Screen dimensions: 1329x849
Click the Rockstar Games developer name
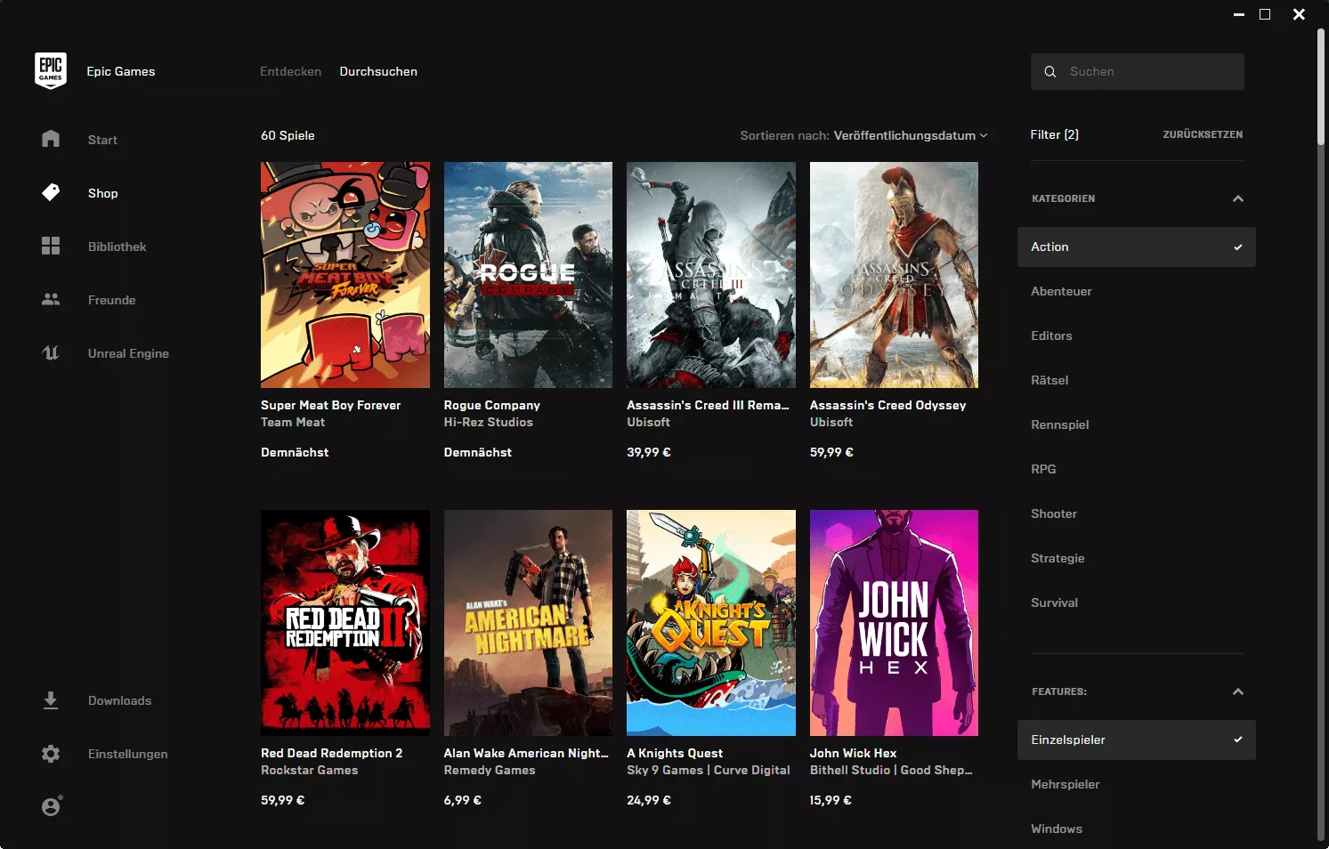(309, 770)
